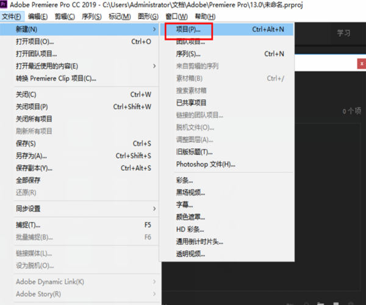Open the 序列(S) menu in the menu bar
The image size is (366, 305).
click(91, 16)
